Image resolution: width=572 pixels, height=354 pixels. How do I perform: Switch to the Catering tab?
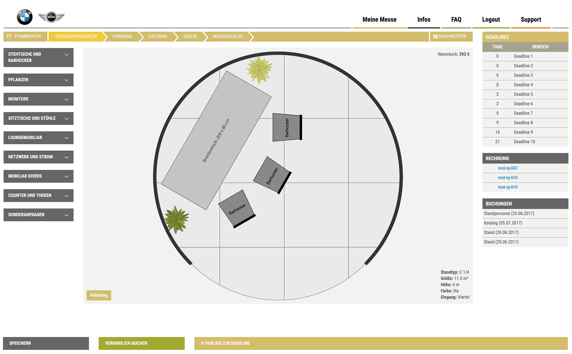tap(158, 37)
